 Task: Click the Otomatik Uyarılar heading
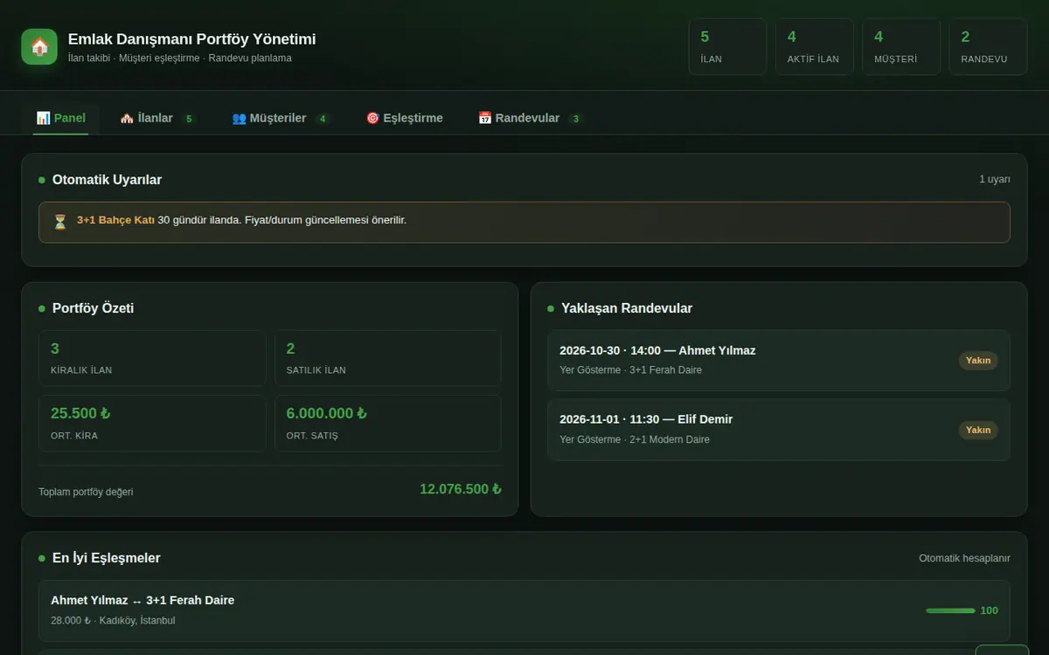pyautogui.click(x=107, y=180)
